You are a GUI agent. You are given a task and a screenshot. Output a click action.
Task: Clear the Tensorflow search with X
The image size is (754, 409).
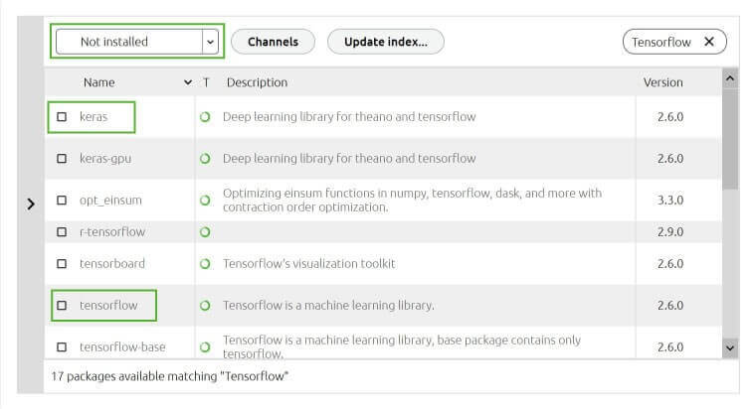(x=709, y=42)
